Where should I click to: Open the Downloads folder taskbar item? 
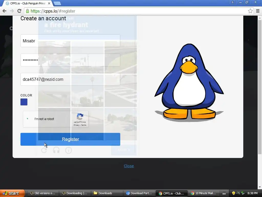pyautogui.click(x=107, y=193)
